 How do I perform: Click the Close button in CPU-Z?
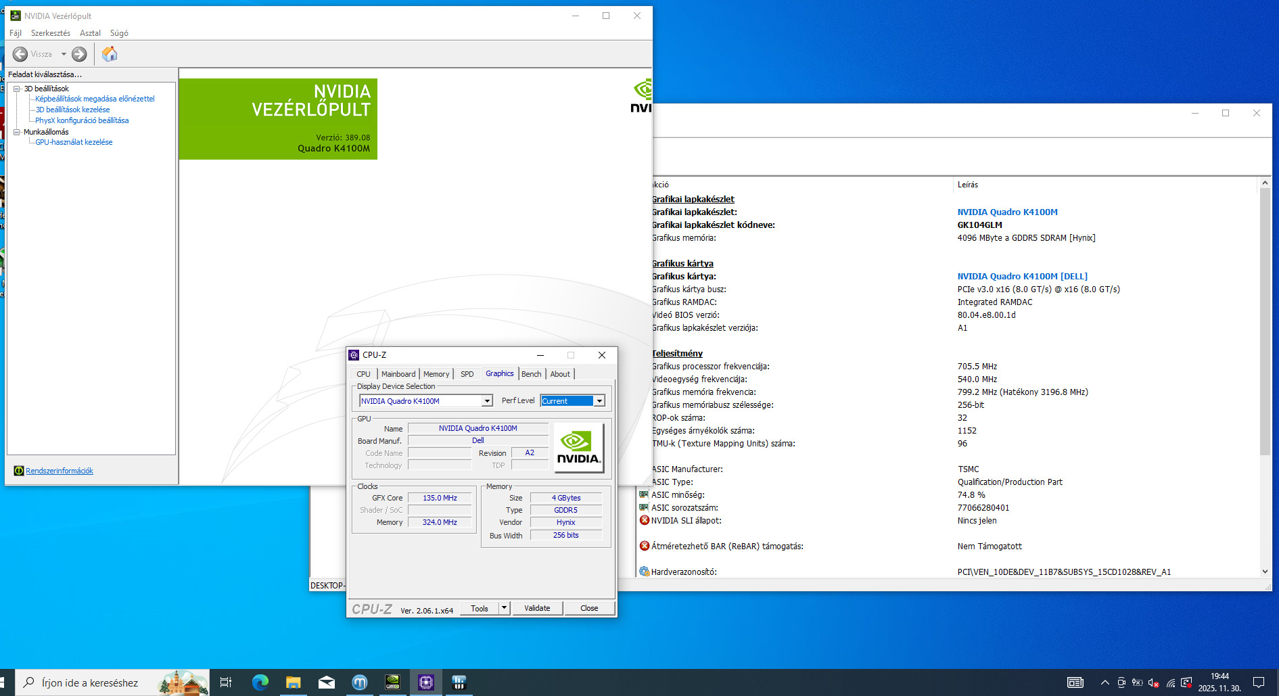pyautogui.click(x=589, y=608)
